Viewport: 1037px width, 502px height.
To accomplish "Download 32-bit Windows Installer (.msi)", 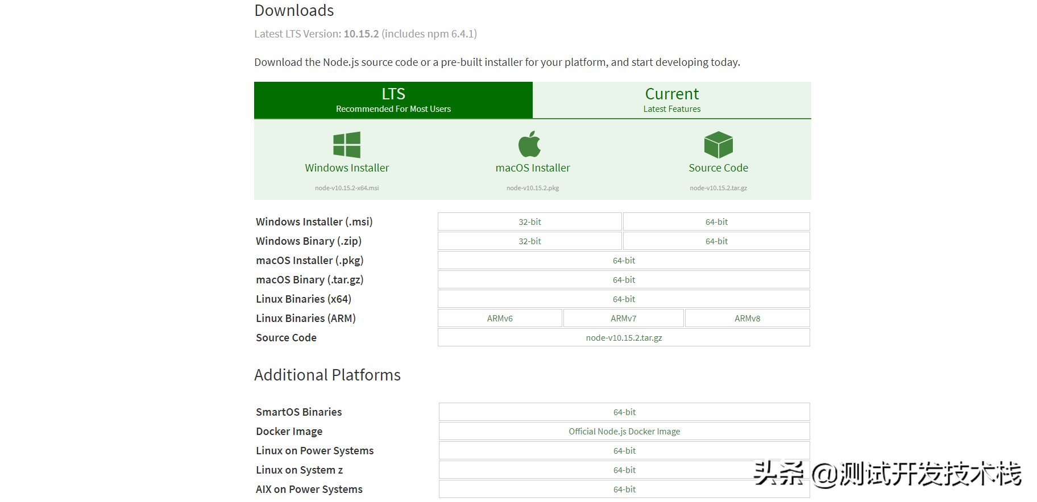I will [530, 221].
